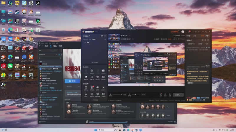Click the speaker icon beside 40% slider

(130, 94)
